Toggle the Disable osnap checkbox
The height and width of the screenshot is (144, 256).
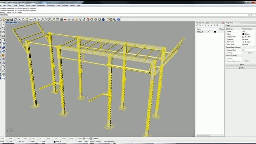92,139
